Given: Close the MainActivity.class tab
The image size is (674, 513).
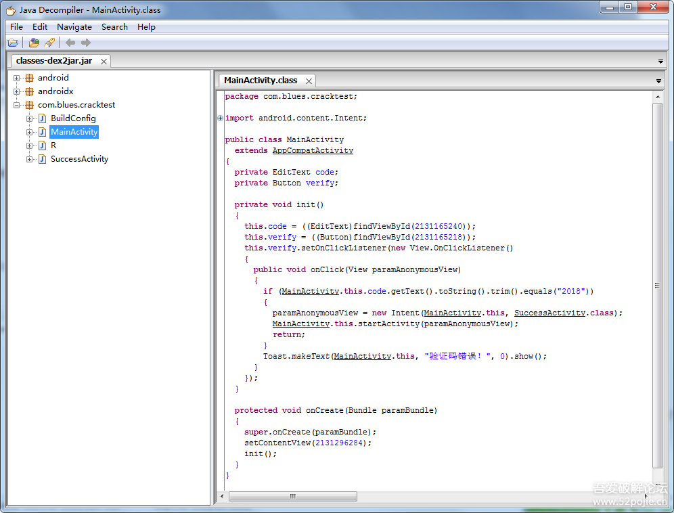Looking at the screenshot, I should click(309, 81).
